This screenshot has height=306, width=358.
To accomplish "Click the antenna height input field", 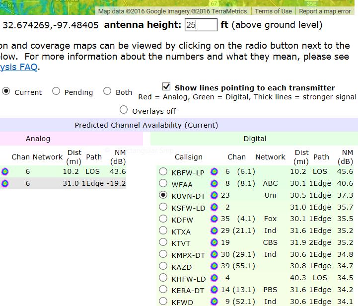I will pos(201,25).
